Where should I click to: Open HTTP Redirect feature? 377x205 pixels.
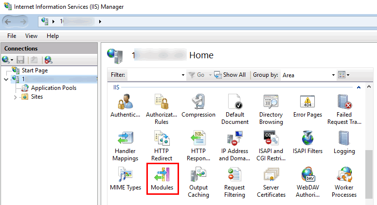click(162, 146)
